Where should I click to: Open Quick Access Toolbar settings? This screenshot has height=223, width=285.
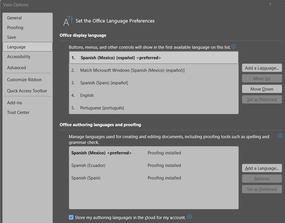pos(28,91)
